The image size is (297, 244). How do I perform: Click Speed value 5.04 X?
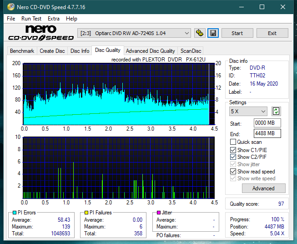(277, 234)
